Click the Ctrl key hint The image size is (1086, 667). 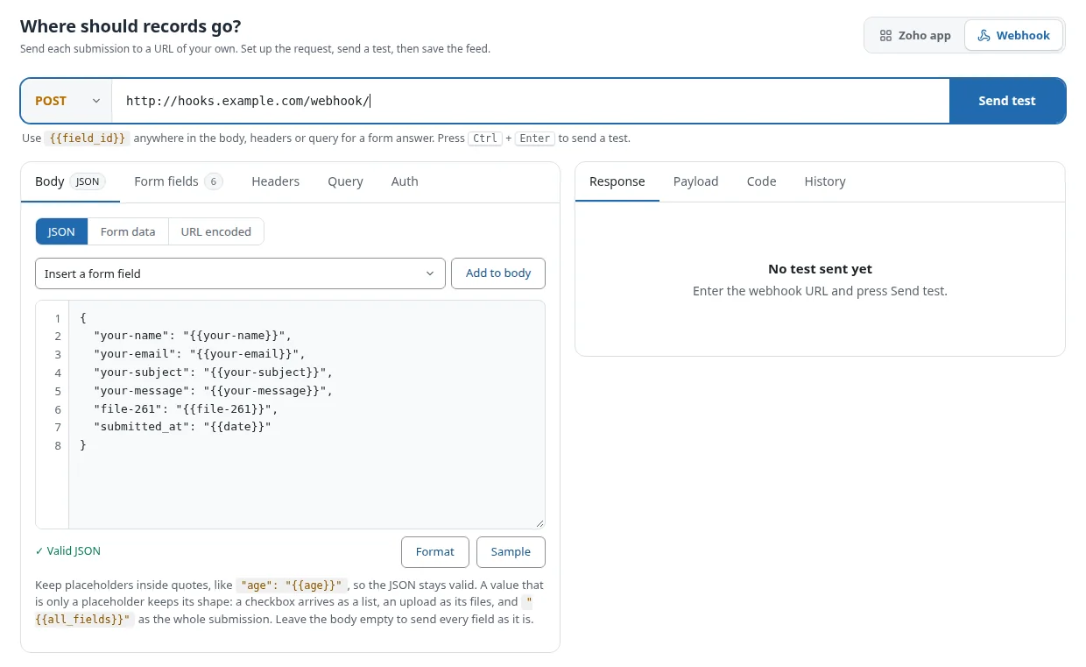(485, 138)
